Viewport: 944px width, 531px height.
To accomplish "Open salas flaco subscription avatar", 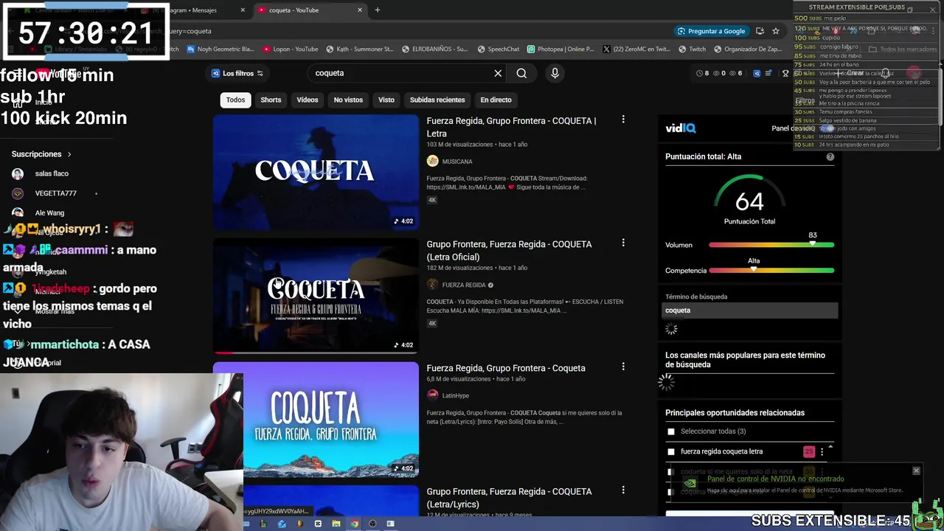I will pyautogui.click(x=18, y=173).
